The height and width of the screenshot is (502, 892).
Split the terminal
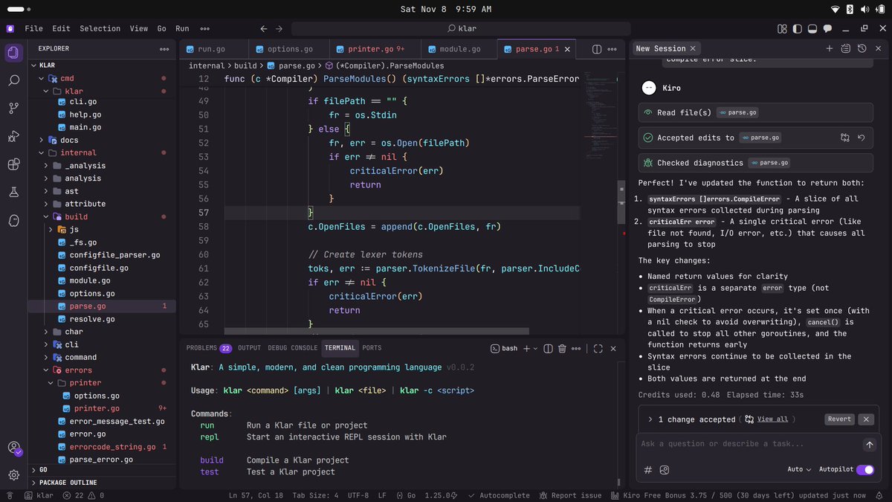[549, 348]
